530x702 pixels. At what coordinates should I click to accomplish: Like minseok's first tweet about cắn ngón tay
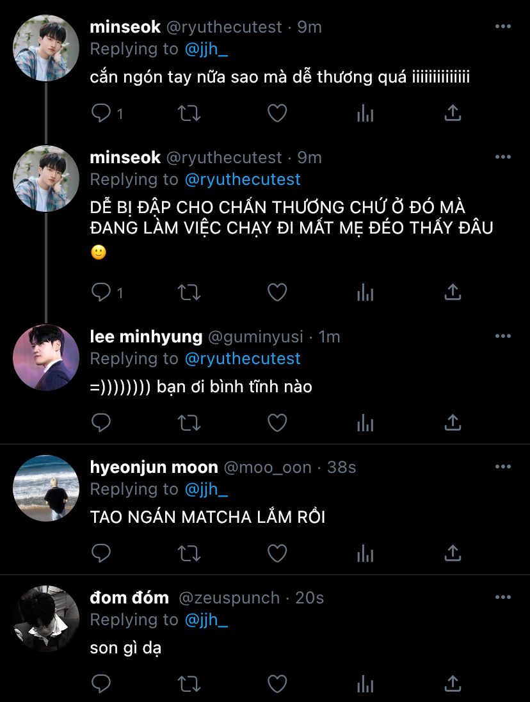click(x=277, y=113)
